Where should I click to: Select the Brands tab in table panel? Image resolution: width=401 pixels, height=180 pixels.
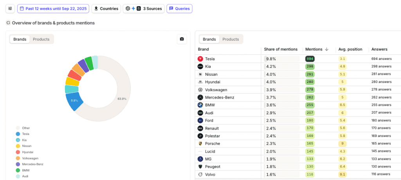coord(209,40)
